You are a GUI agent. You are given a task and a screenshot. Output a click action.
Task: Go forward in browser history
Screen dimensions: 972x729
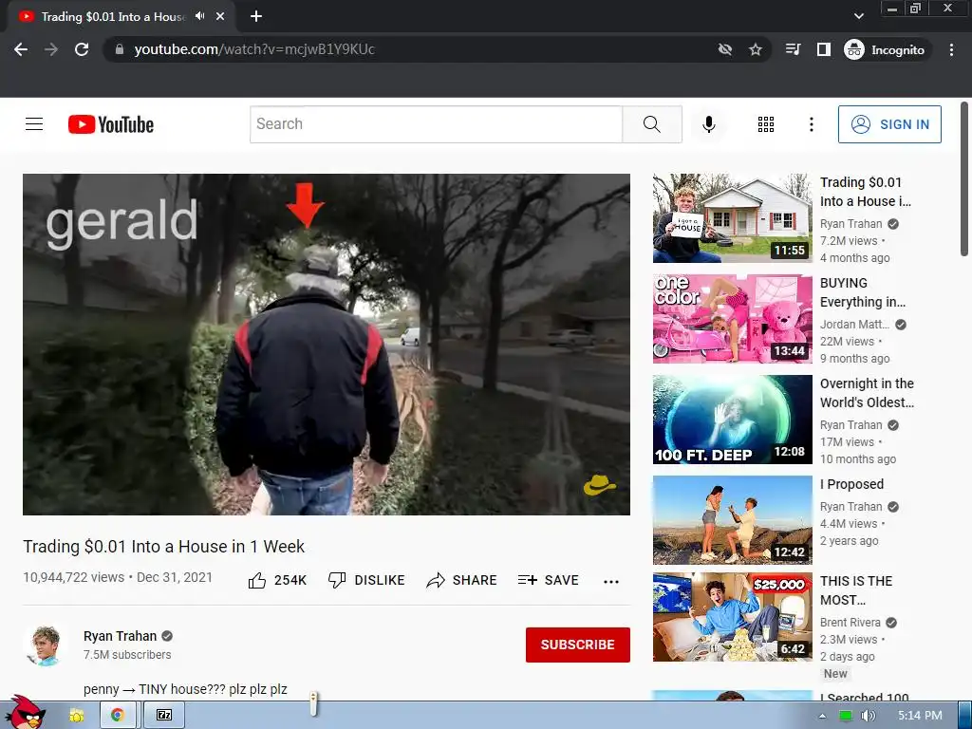click(51, 49)
